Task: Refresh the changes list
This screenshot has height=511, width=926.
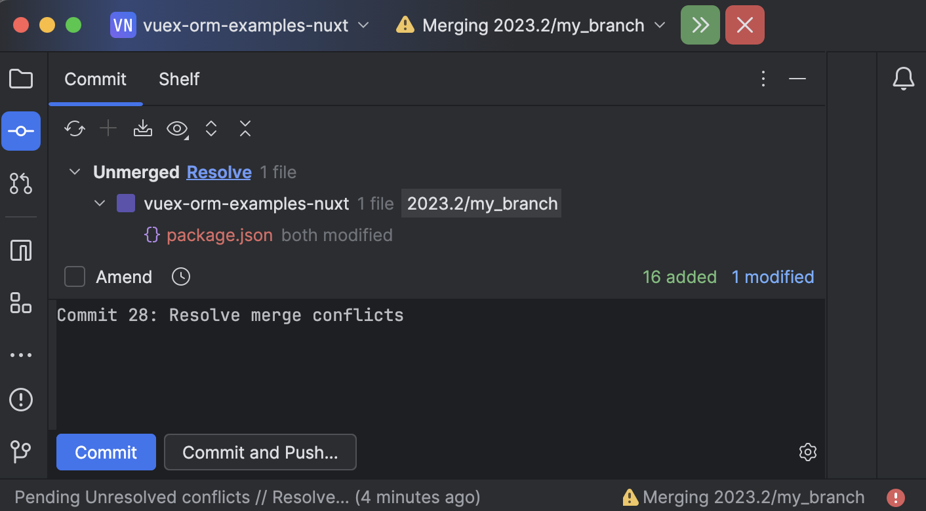Action: click(74, 128)
